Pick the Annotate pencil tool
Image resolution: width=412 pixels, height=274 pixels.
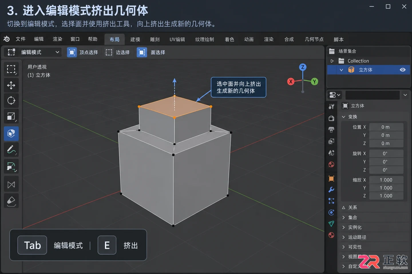(x=11, y=150)
